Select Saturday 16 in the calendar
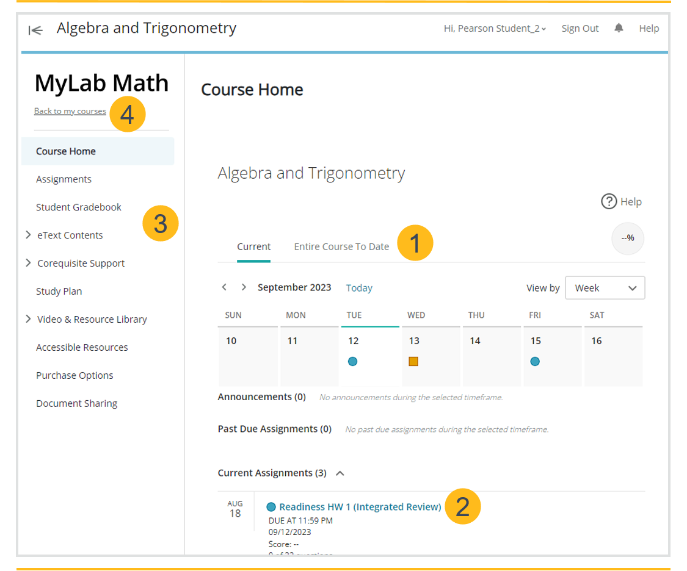This screenshot has height=571, width=687. click(613, 357)
